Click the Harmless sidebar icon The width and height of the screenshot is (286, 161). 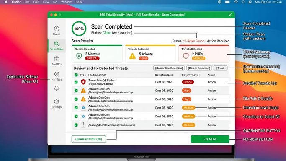tap(57, 74)
